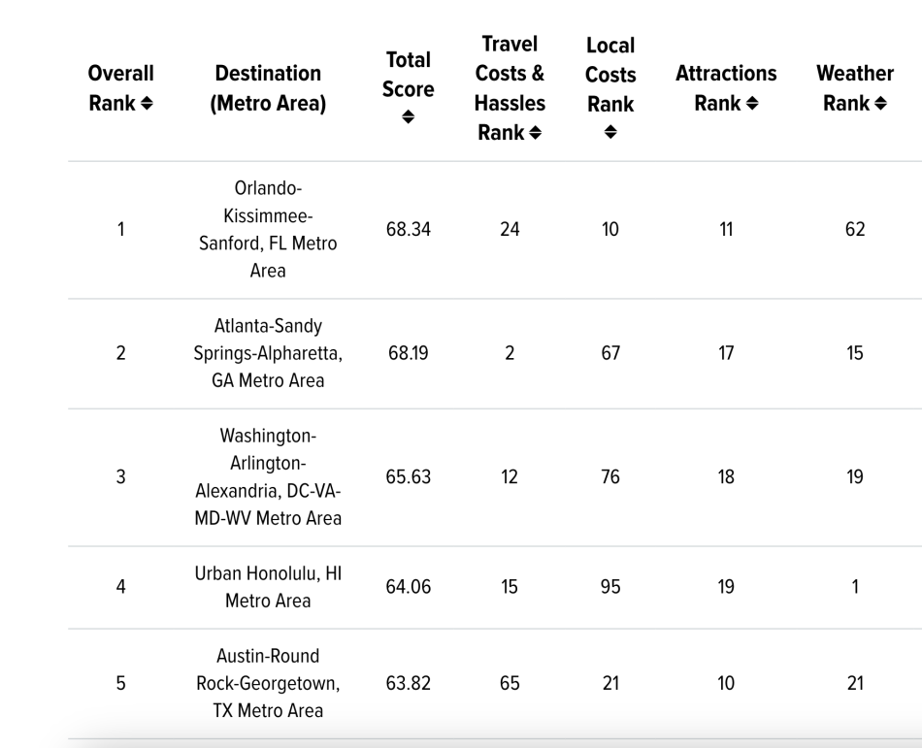This screenshot has width=922, height=748.
Task: Select Atlanta-Sandy Springs-Alpharetta destination cell
Action: (x=268, y=353)
